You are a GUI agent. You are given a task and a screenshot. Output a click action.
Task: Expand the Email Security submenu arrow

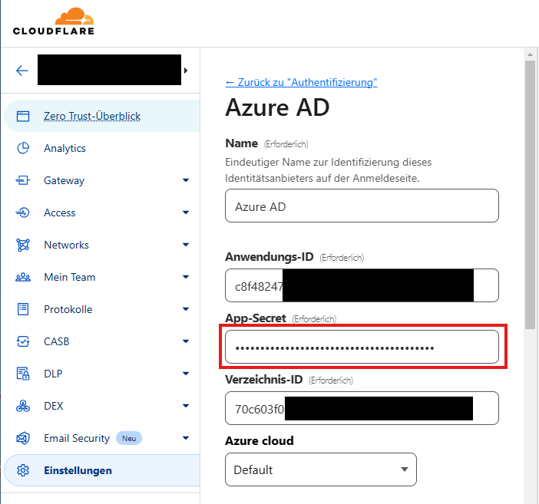pyautogui.click(x=186, y=438)
